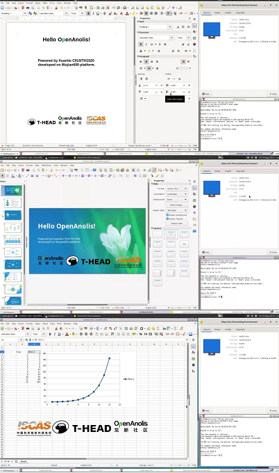The width and height of the screenshot is (279, 473).
Task: Open the Format Screen 16:9 dropdown
Action: tap(177, 189)
